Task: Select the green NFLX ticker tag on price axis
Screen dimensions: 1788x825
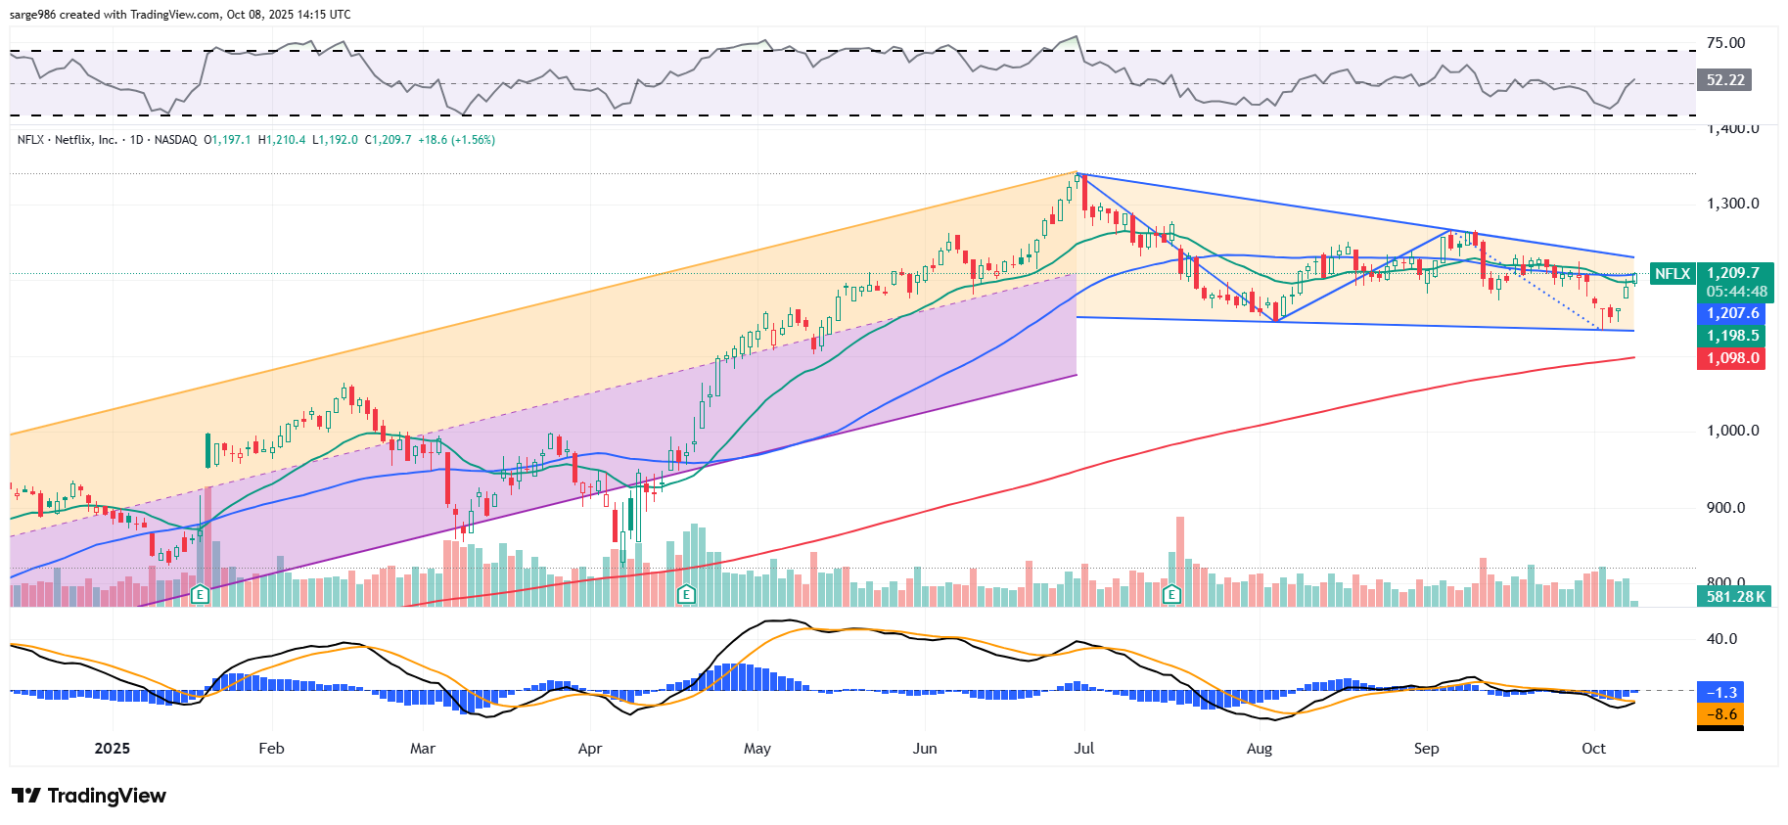Action: coord(1672,274)
